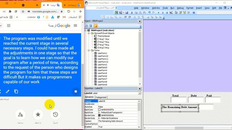The image size is (232, 130).
Task: Open the Run menu in VBA editor
Action: (172, 8)
